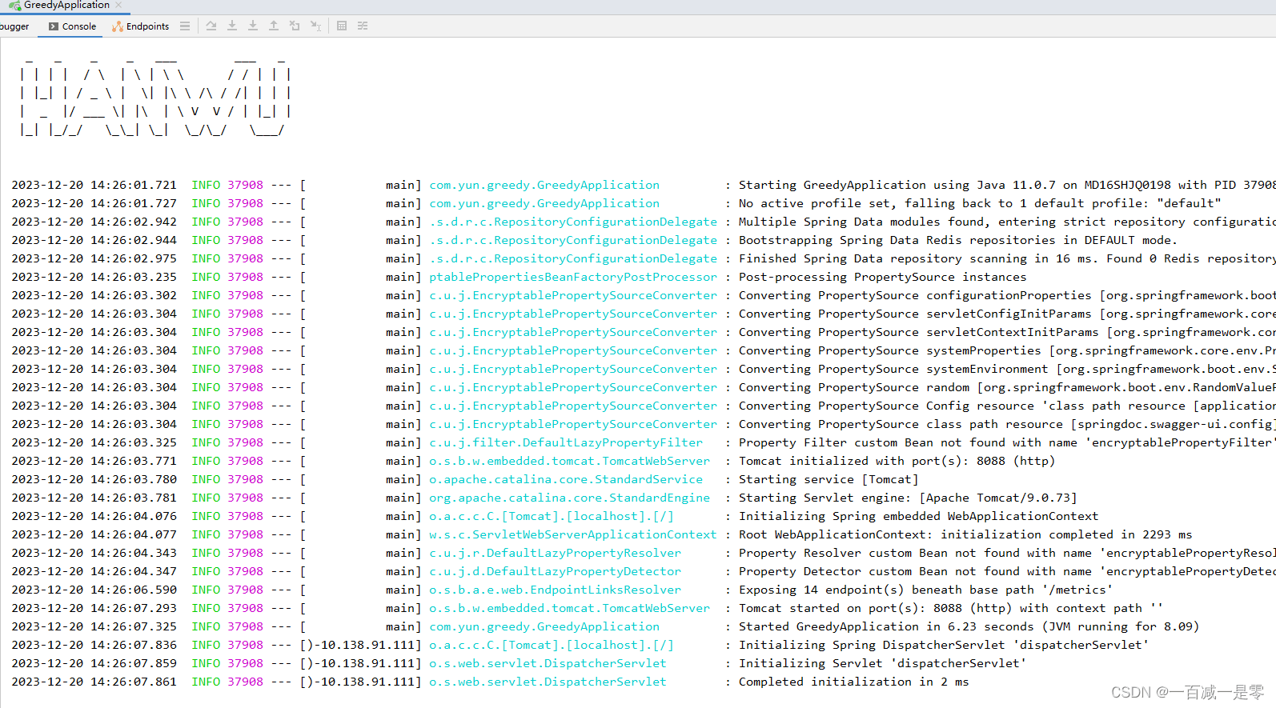Click 'Starting service [Tomcat]' message

tap(829, 479)
